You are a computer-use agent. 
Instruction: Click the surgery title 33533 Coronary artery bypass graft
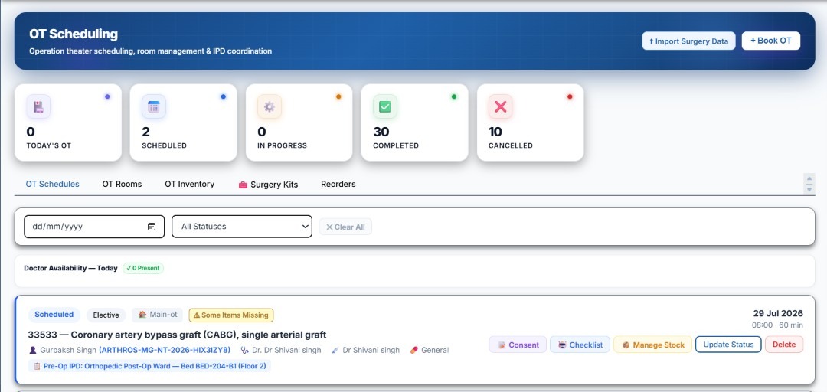click(177, 335)
